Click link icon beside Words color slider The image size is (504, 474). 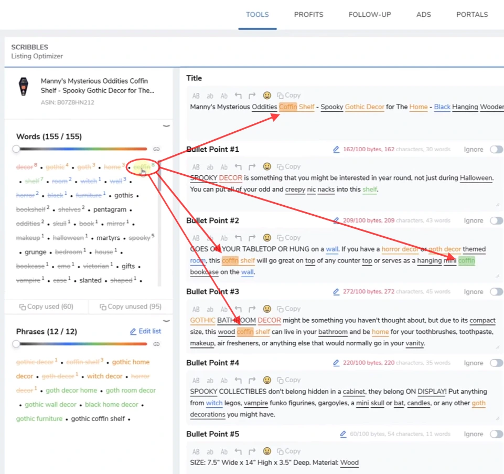tap(156, 149)
